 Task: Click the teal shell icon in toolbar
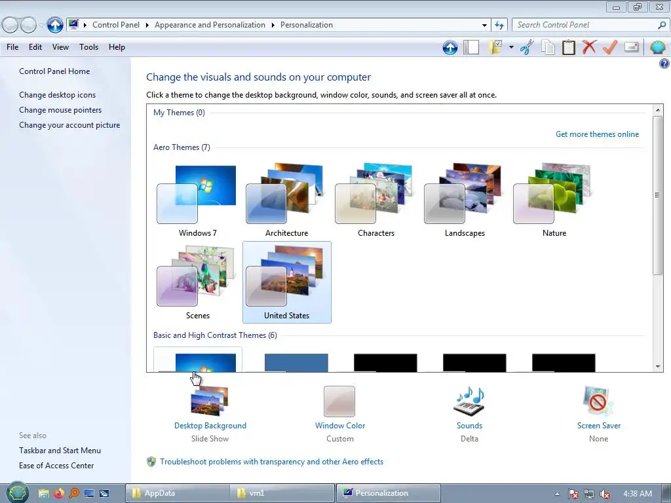coord(657,47)
